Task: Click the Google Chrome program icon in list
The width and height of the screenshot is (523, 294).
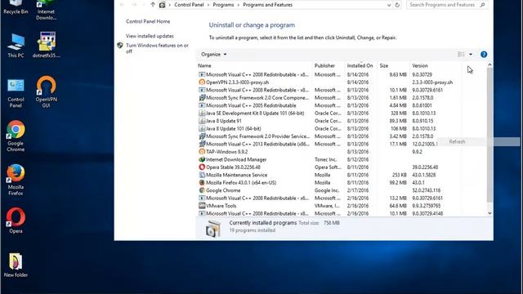Action: (x=202, y=190)
